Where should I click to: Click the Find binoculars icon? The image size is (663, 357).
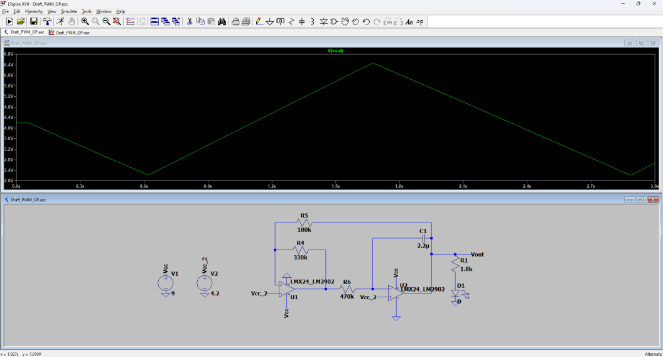pyautogui.click(x=222, y=21)
